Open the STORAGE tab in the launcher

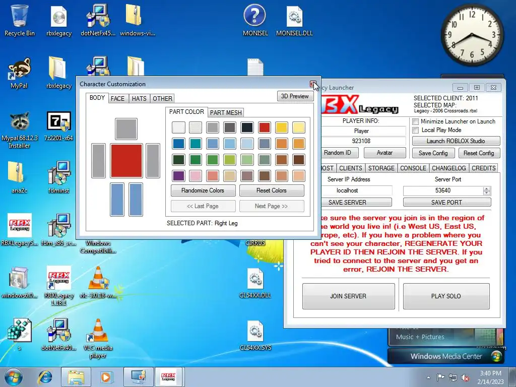click(381, 168)
